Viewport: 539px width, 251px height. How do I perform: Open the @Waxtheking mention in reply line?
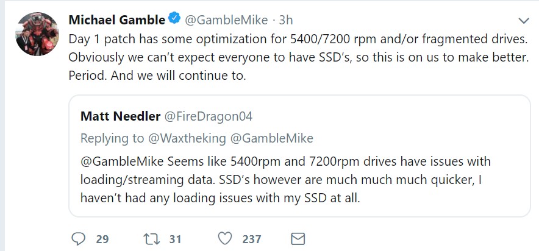point(187,138)
